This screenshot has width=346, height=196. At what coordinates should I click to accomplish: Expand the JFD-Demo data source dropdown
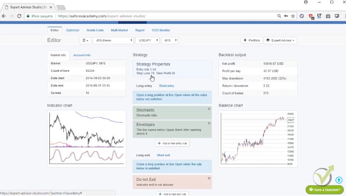coord(113,41)
